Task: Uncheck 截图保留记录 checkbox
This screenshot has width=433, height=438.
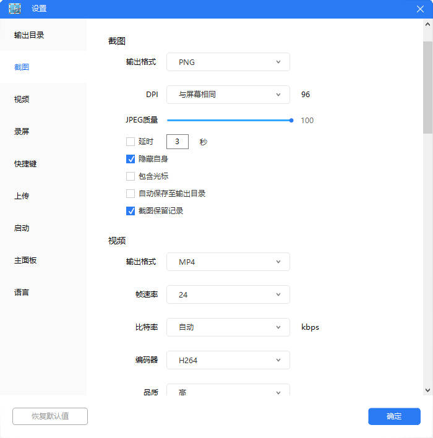Action: [131, 211]
